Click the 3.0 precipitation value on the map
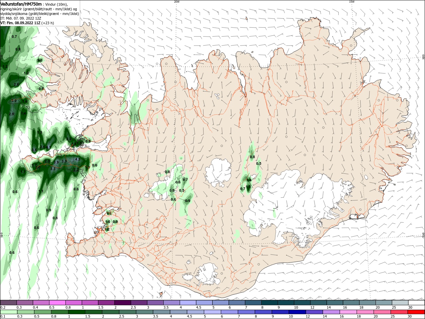The image size is (425, 319). (14, 101)
